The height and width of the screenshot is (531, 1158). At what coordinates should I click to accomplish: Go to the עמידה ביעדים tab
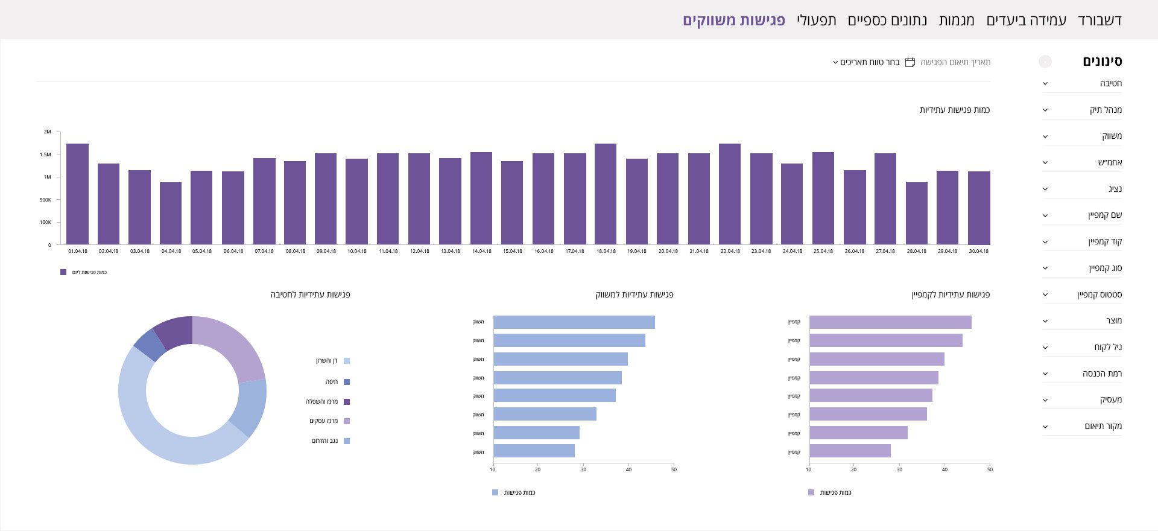click(x=1026, y=21)
